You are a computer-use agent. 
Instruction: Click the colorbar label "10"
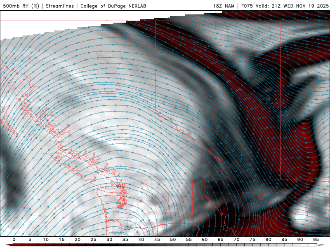[x=46, y=240]
